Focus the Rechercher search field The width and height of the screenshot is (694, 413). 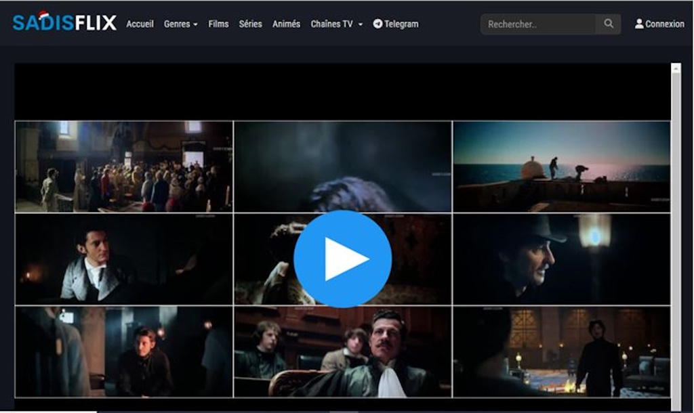coord(537,24)
